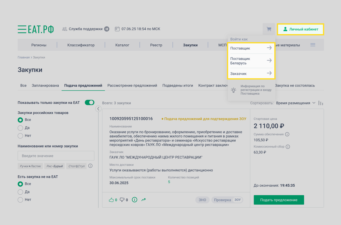Screen dimensions: 341x225
Task: Click the shopping cart icon
Action: point(269,29)
